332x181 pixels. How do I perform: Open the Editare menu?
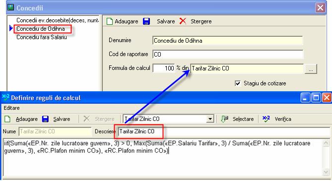11,108
